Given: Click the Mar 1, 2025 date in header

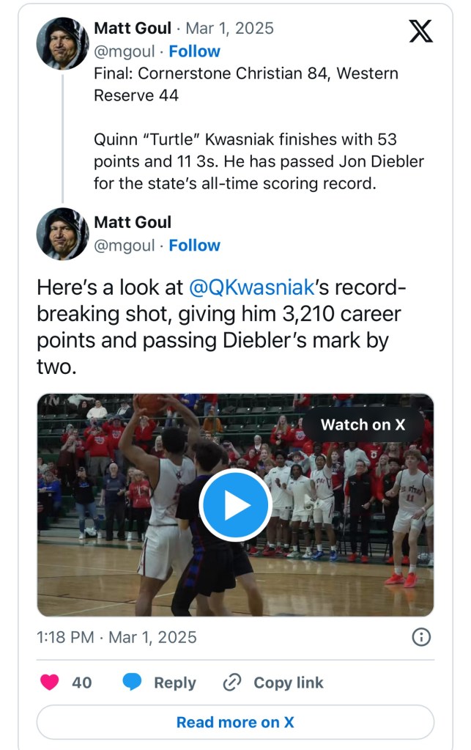Looking at the screenshot, I should pos(229,29).
